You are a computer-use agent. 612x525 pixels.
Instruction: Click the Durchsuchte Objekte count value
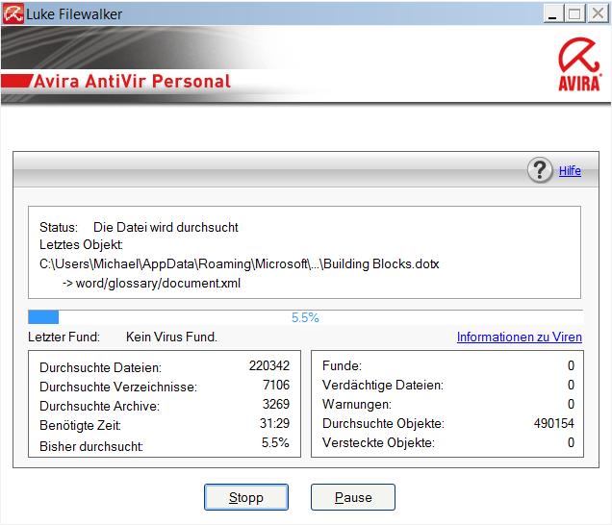[x=553, y=423]
